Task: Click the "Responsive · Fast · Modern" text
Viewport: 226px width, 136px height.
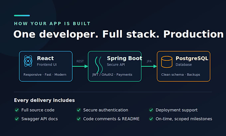Action: click(x=45, y=74)
